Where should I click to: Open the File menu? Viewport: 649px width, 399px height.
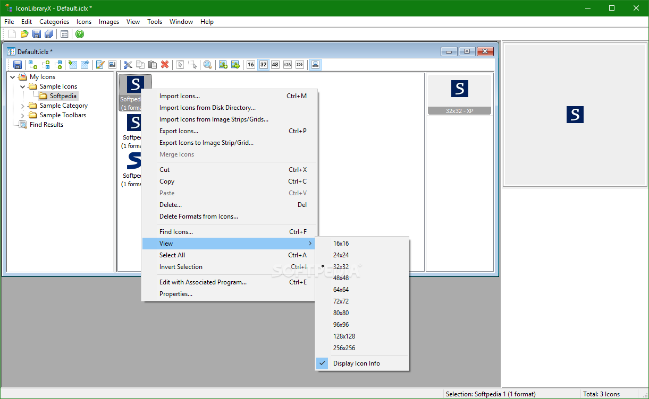click(x=9, y=22)
